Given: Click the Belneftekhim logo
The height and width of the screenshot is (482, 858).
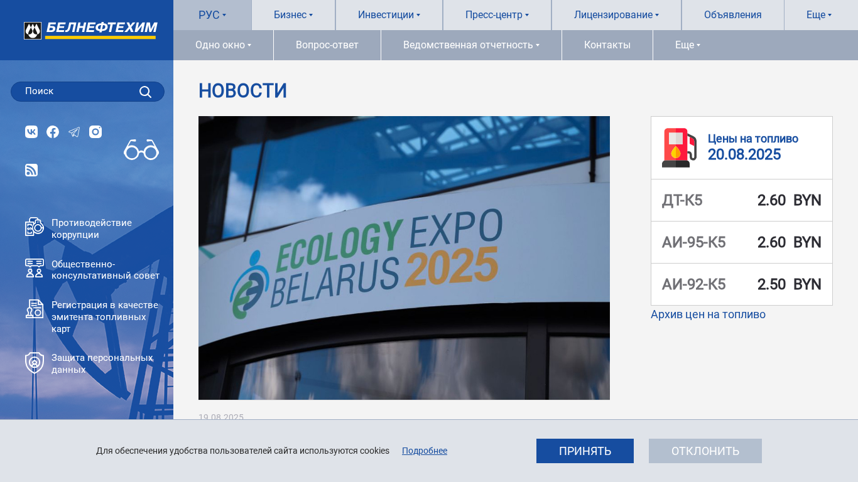Looking at the screenshot, I should tap(90, 30).
